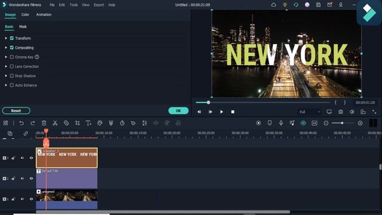Expand the Lens Correction section arrow
Image resolution: width=382 pixels, height=215 pixels.
click(6, 66)
